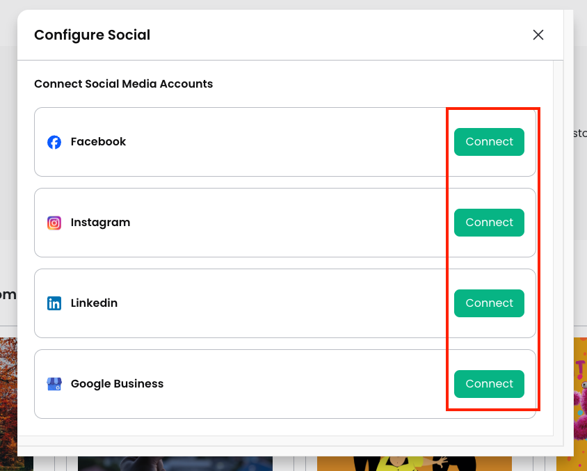Viewport: 587px width, 471px height.
Task: Connect the Instagram account
Action: click(x=489, y=223)
